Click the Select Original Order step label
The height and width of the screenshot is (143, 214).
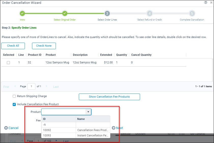[x=65, y=20]
